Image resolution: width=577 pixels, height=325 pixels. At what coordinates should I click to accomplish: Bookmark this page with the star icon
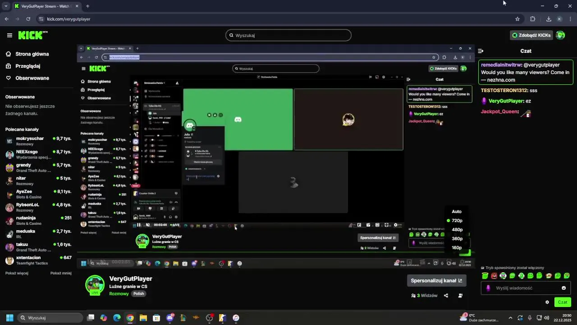coord(517,19)
